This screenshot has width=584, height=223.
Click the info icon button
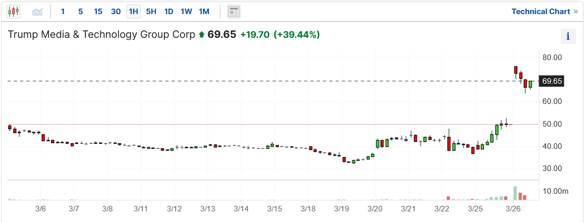pyautogui.click(x=568, y=36)
